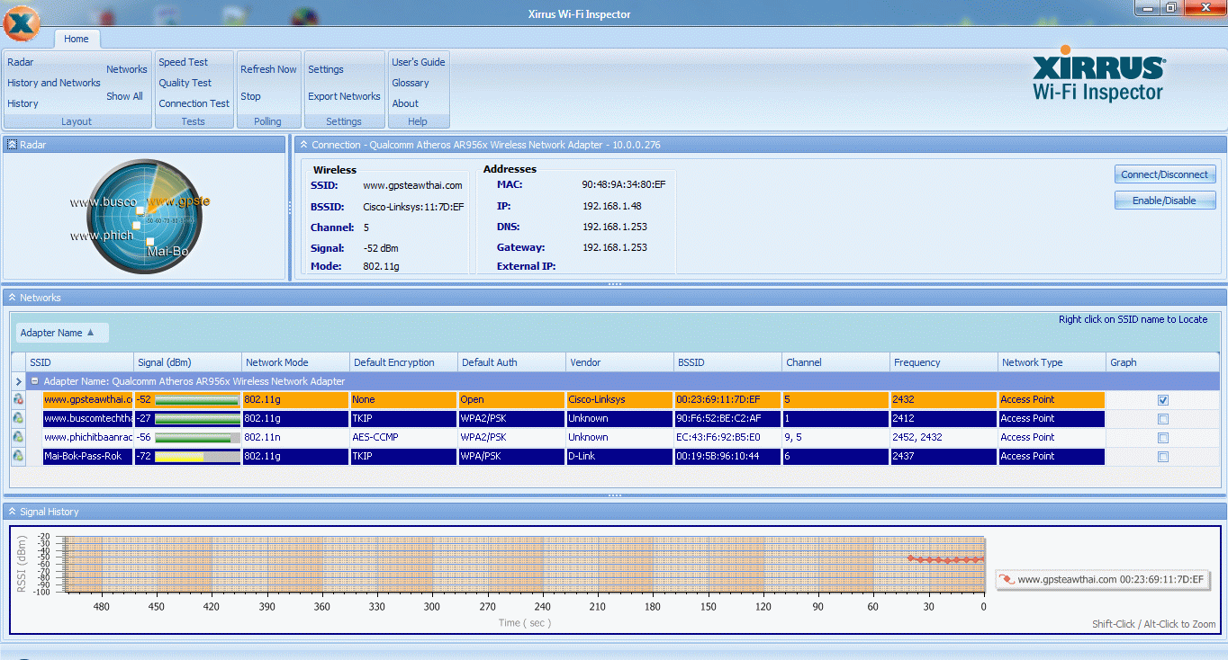
Task: Open the About dialog
Action: 405,103
